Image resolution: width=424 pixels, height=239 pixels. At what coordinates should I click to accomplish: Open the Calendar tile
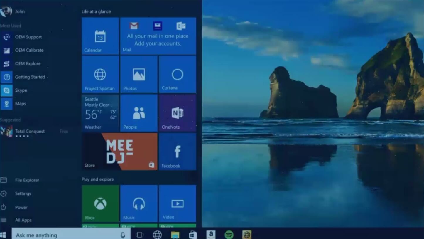100,36
